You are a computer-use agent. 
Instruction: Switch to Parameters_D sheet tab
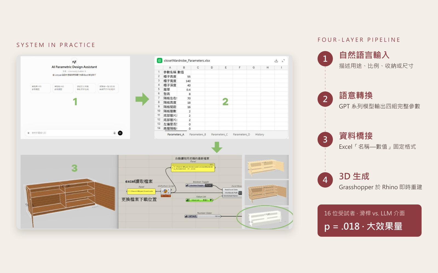241,135
